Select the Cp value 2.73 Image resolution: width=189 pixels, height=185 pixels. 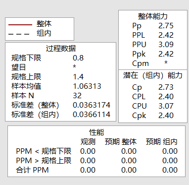(x=166, y=87)
